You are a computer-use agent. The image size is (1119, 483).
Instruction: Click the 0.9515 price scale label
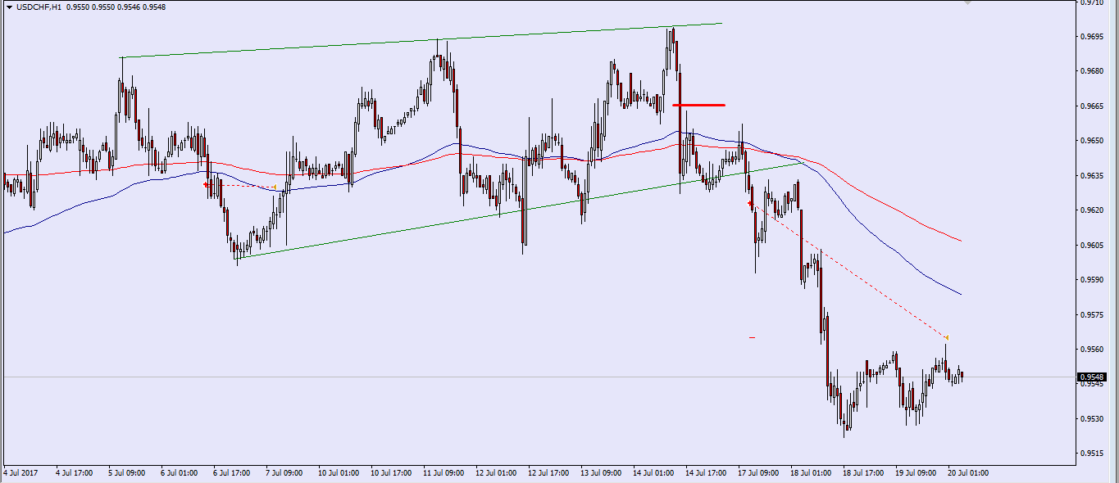click(x=1092, y=454)
